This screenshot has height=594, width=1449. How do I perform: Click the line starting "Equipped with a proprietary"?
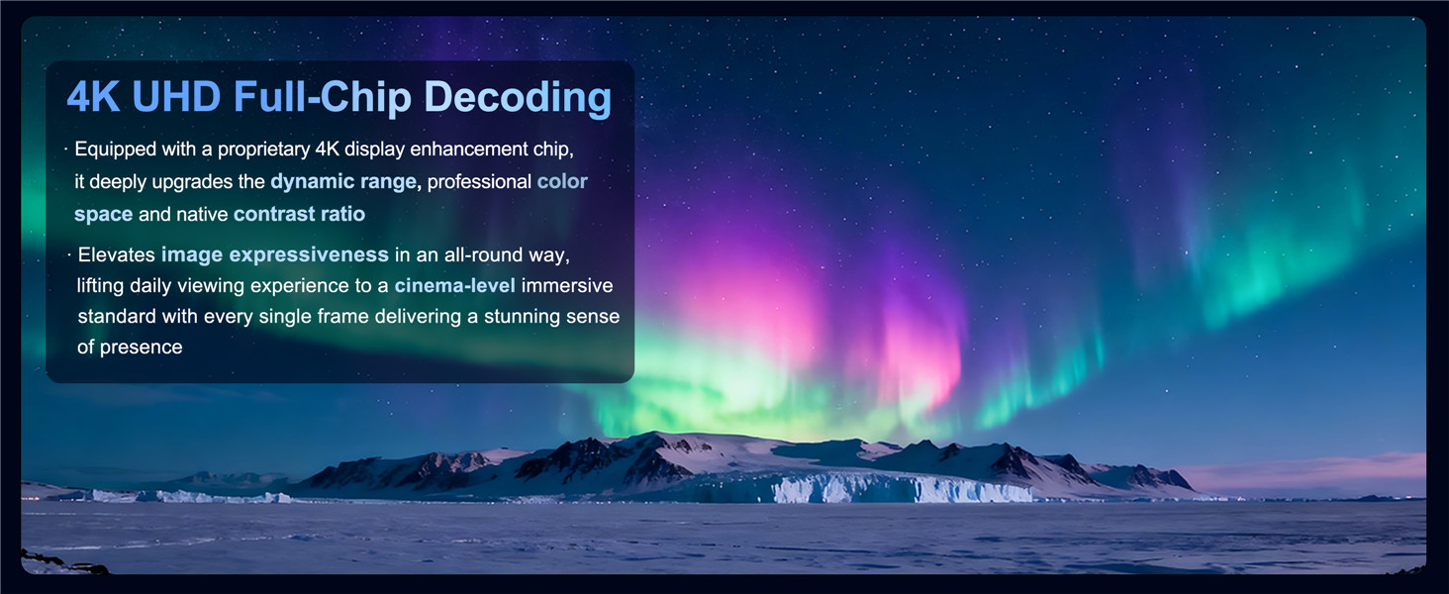[x=325, y=149]
